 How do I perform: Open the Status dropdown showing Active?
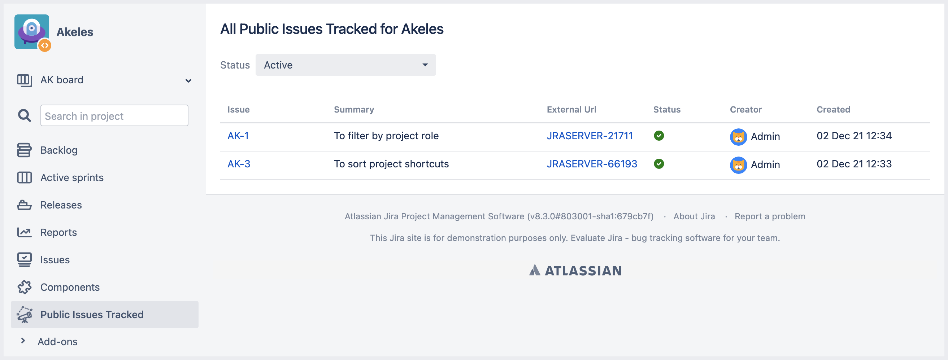tap(345, 65)
